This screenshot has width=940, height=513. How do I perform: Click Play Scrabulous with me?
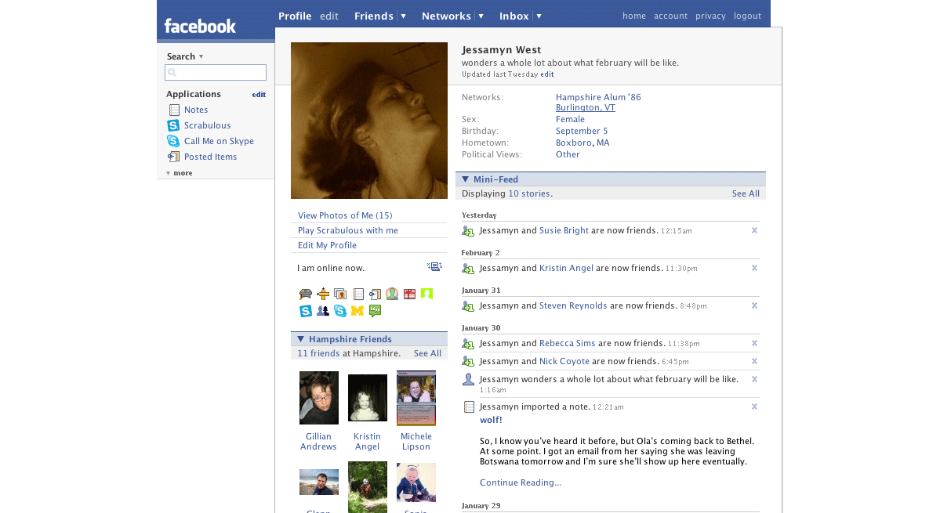348,230
